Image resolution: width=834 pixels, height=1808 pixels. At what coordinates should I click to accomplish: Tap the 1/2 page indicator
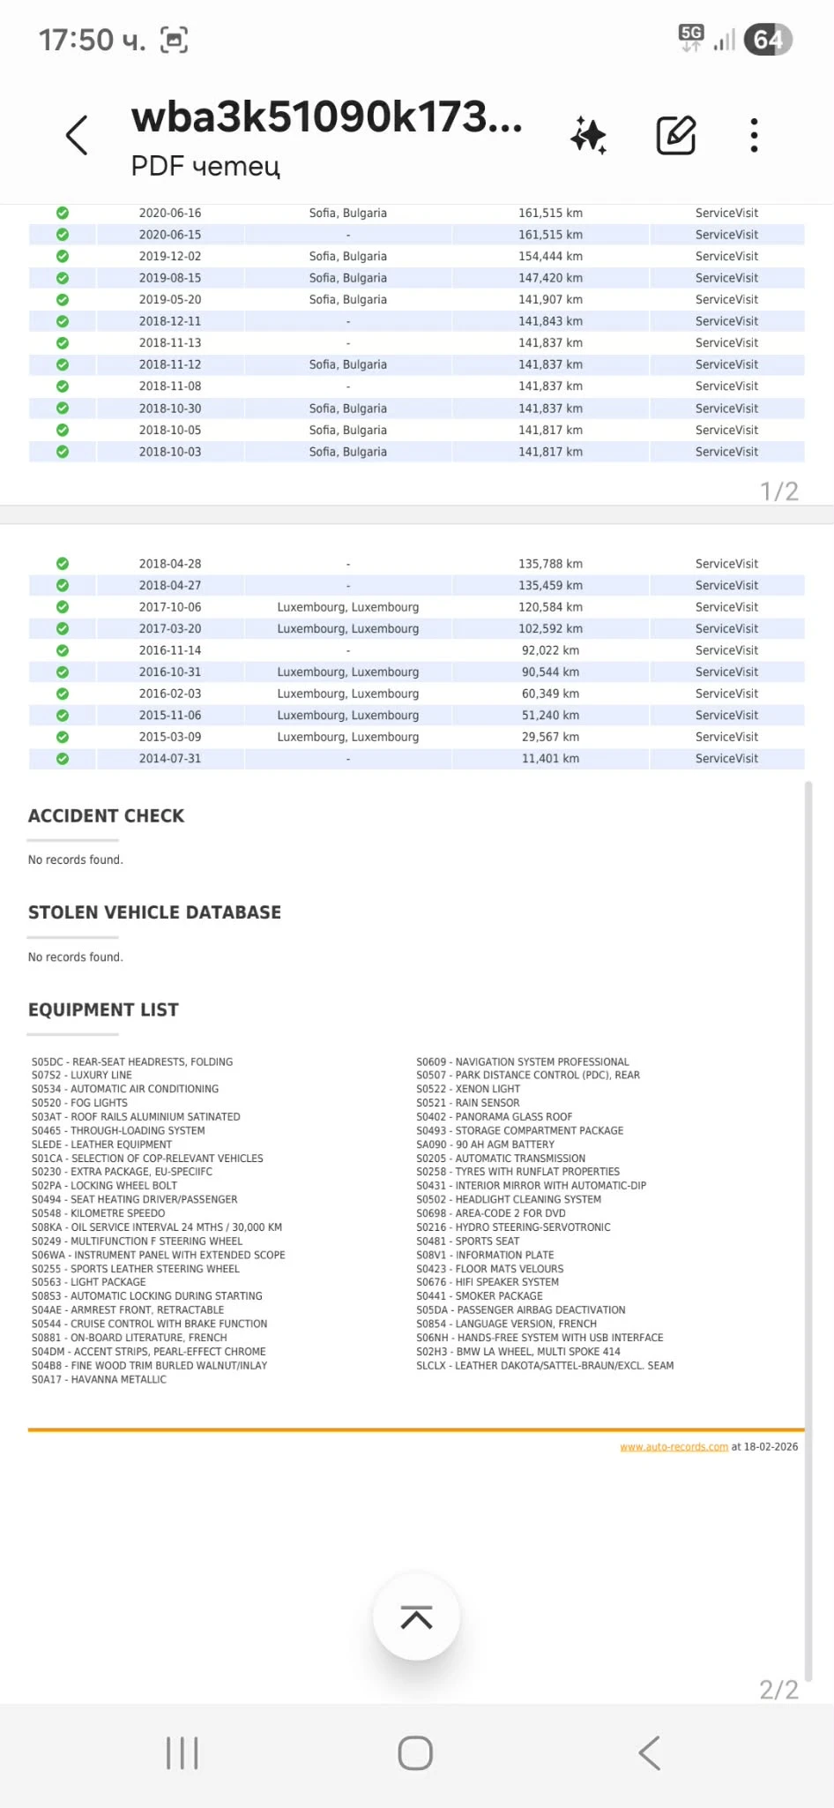[779, 491]
